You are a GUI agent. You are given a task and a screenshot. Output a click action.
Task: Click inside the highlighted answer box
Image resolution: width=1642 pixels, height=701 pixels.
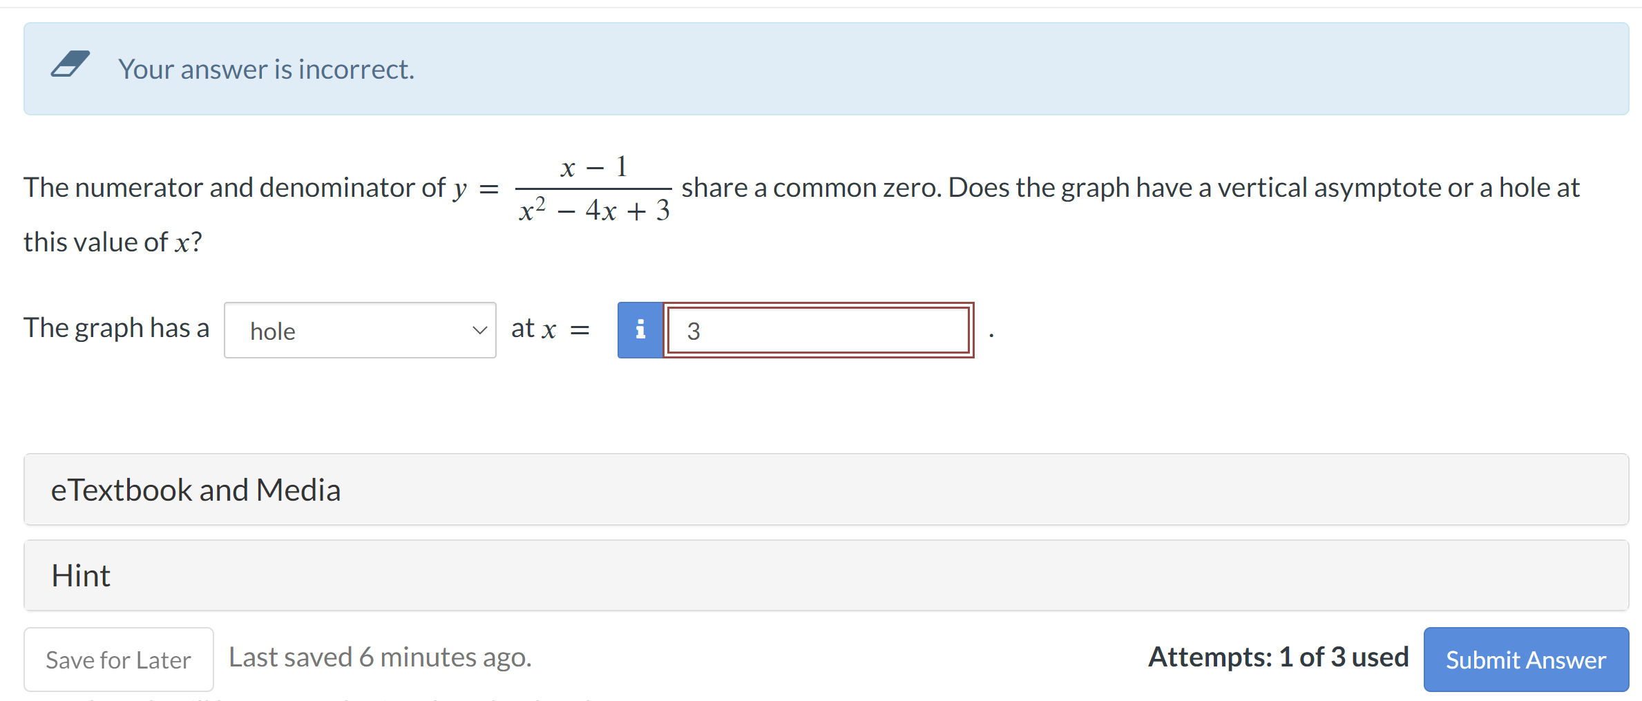[819, 330]
